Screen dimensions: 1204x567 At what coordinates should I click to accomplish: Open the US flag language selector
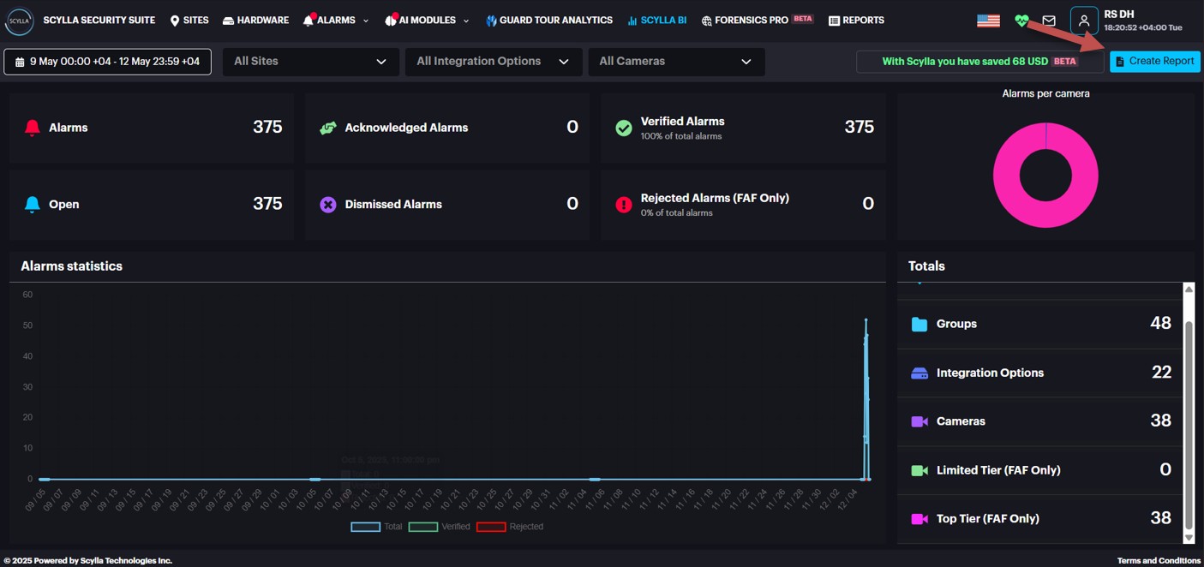click(988, 21)
